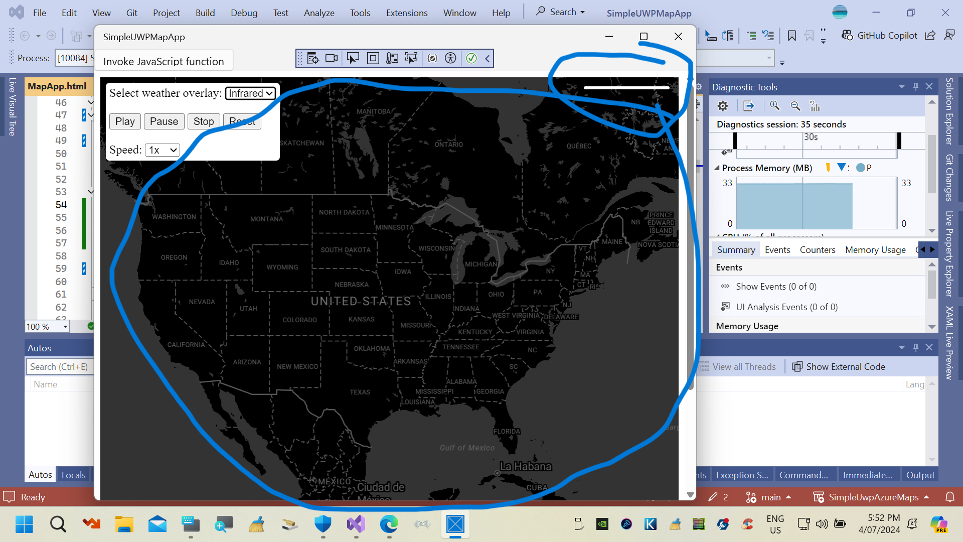Image resolution: width=963 pixels, height=542 pixels.
Task: Expand the Process Memory MB section
Action: point(718,168)
